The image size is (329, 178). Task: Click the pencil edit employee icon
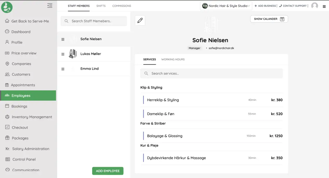click(x=140, y=20)
